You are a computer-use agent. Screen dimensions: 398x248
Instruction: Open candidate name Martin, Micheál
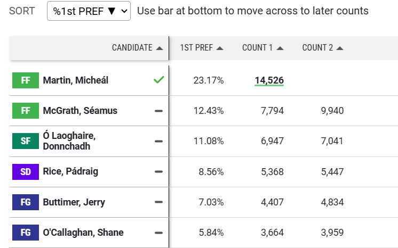coord(75,80)
